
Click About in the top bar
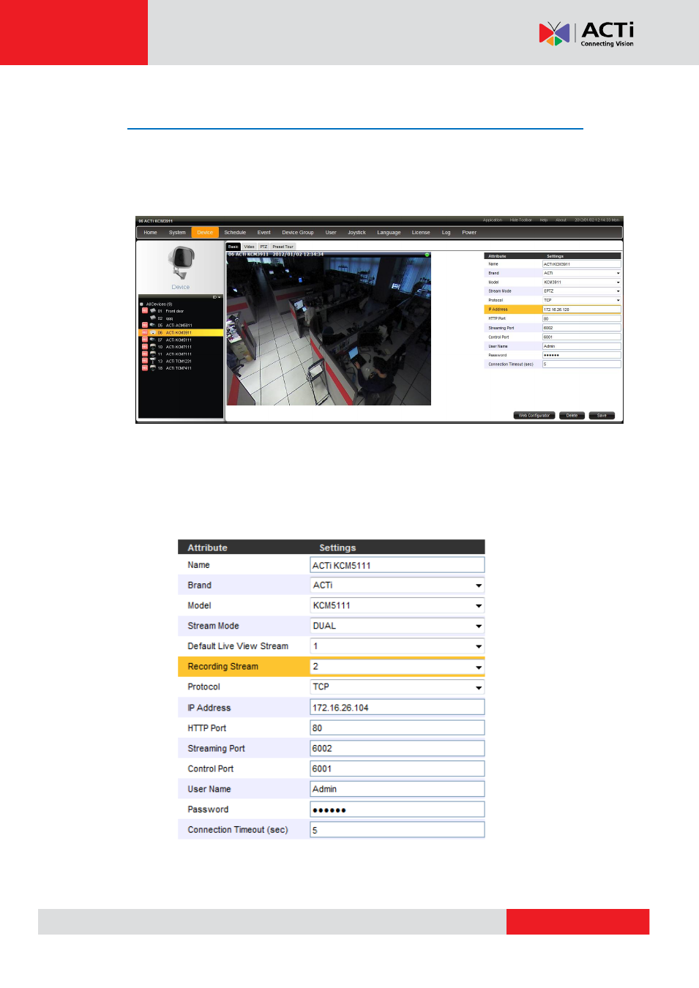click(561, 220)
